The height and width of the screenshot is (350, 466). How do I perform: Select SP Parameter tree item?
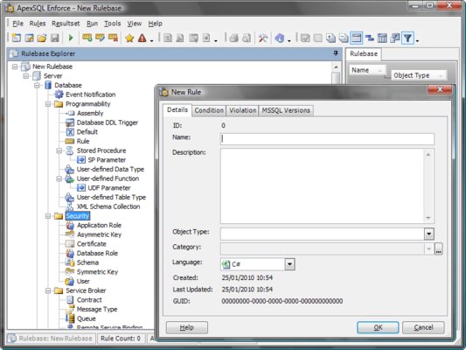(107, 160)
